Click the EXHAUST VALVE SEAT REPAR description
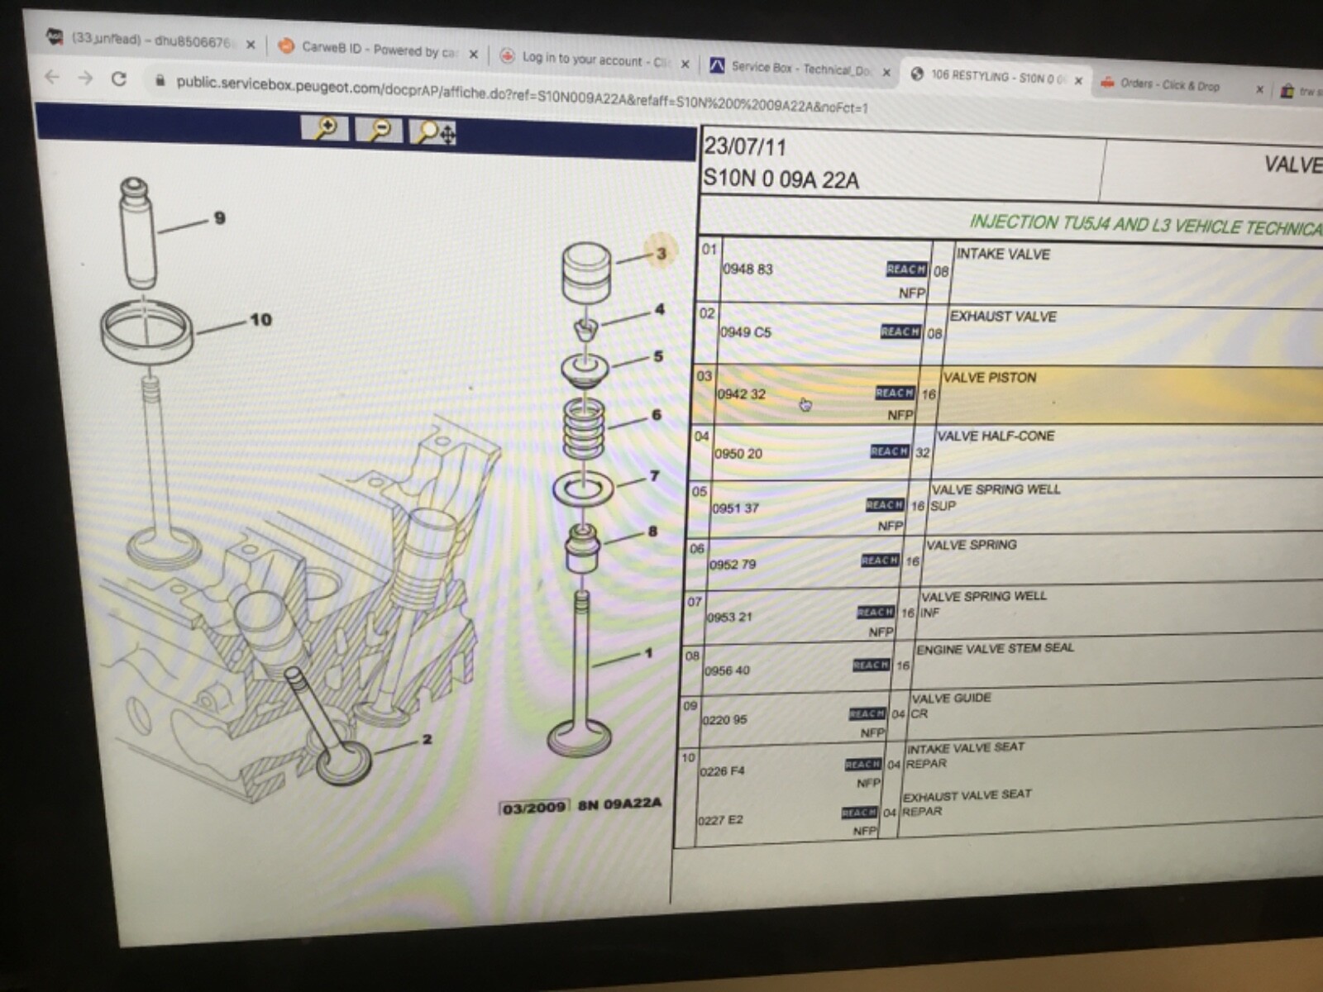The height and width of the screenshot is (992, 1323). [x=966, y=803]
